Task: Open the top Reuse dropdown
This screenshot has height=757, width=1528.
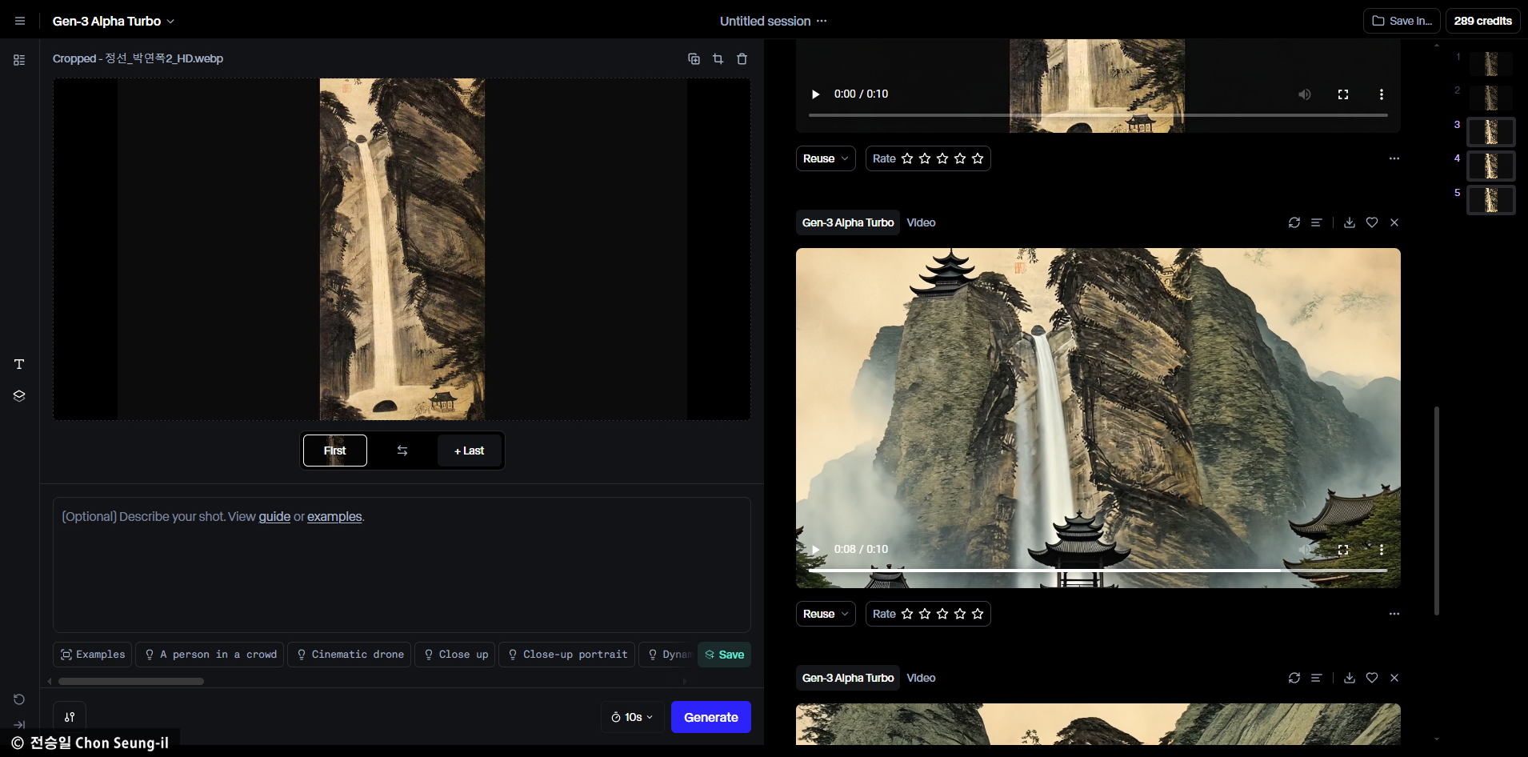Action: [826, 158]
